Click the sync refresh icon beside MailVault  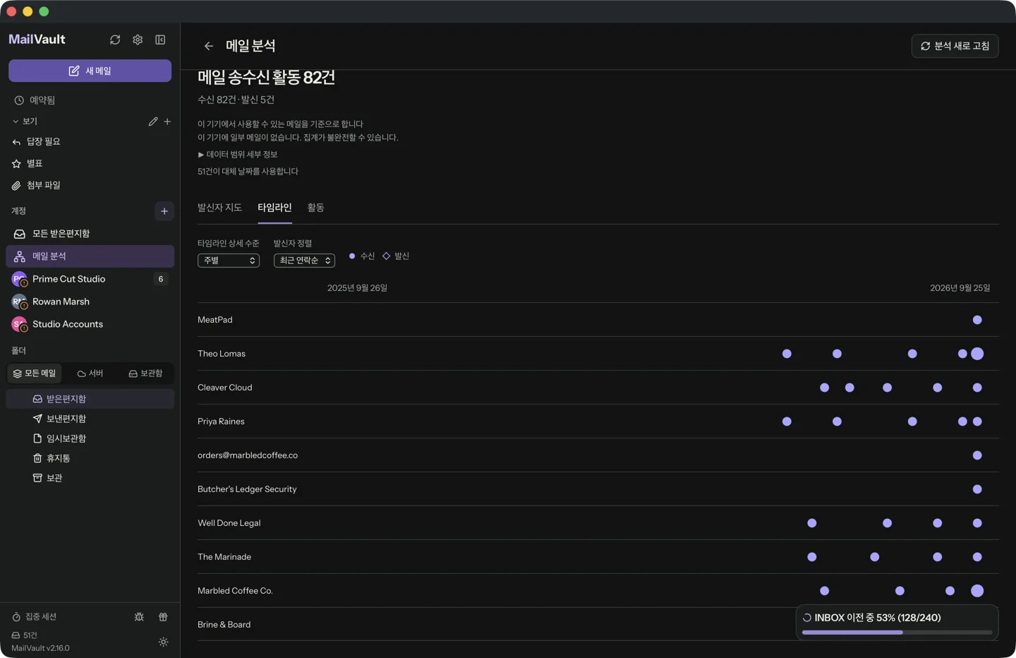[x=115, y=40]
